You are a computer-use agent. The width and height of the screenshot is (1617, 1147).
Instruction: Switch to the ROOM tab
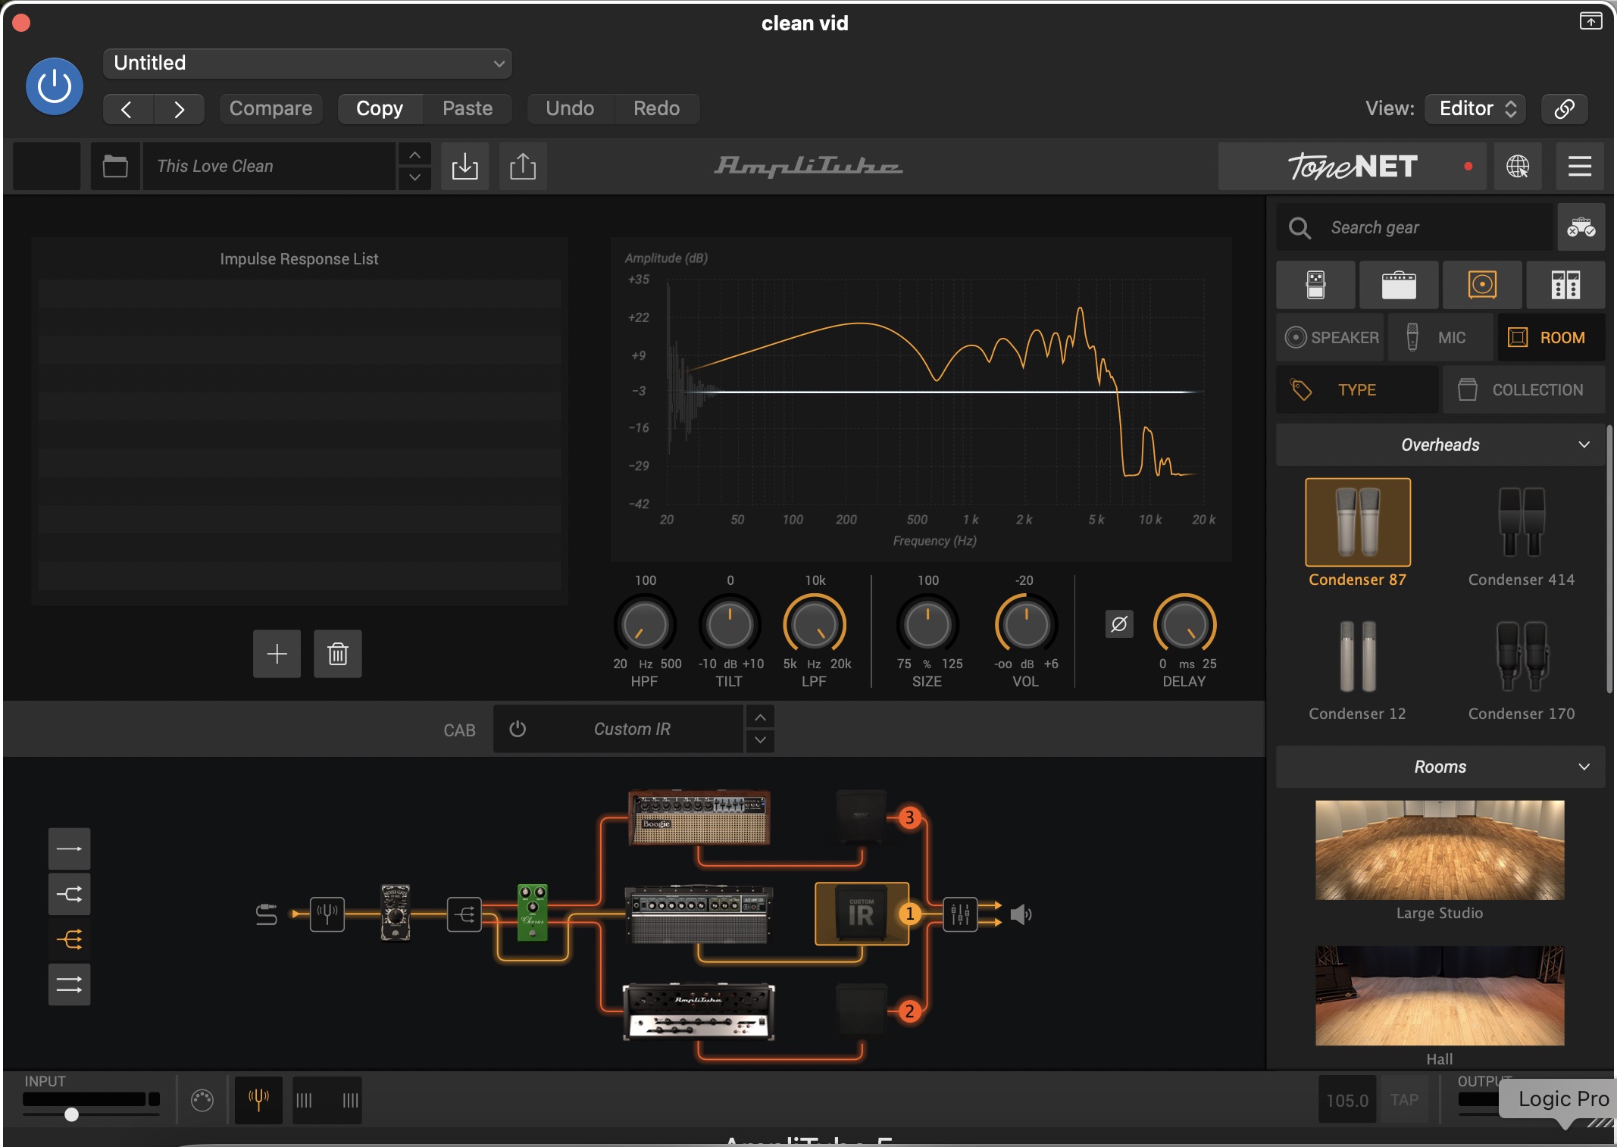point(1551,337)
